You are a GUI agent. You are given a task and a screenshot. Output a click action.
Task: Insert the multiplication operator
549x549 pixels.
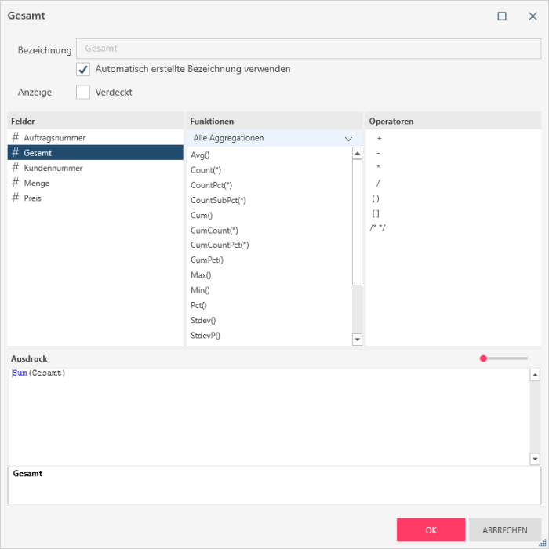point(379,168)
